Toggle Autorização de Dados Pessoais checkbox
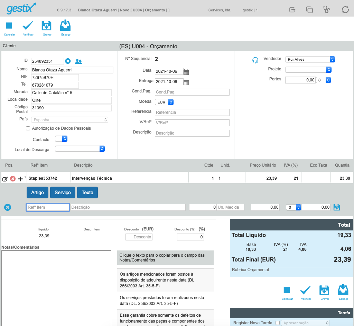354x326 pixels. (28, 128)
